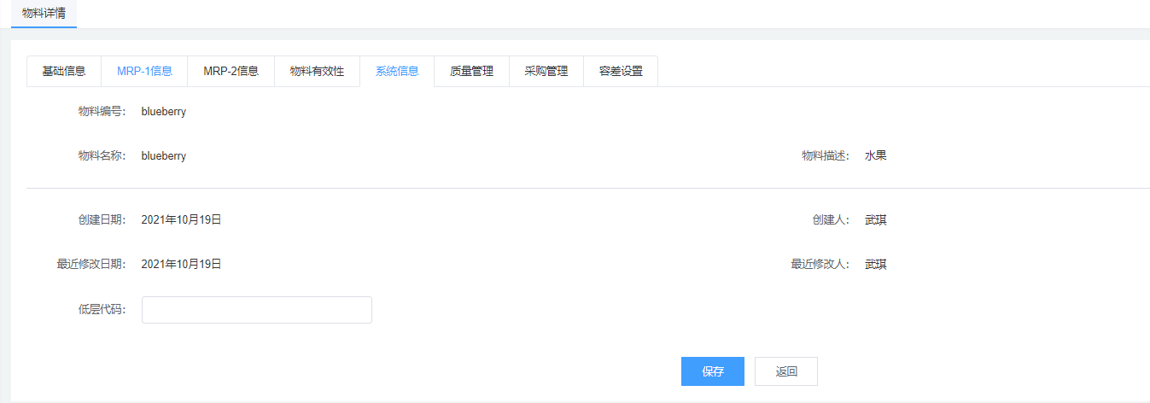This screenshot has height=403, width=1150.
Task: Switch to the 基础信息 tab
Action: tap(64, 72)
